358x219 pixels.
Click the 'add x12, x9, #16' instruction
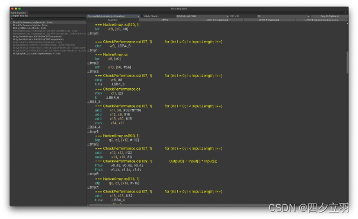click(x=113, y=114)
